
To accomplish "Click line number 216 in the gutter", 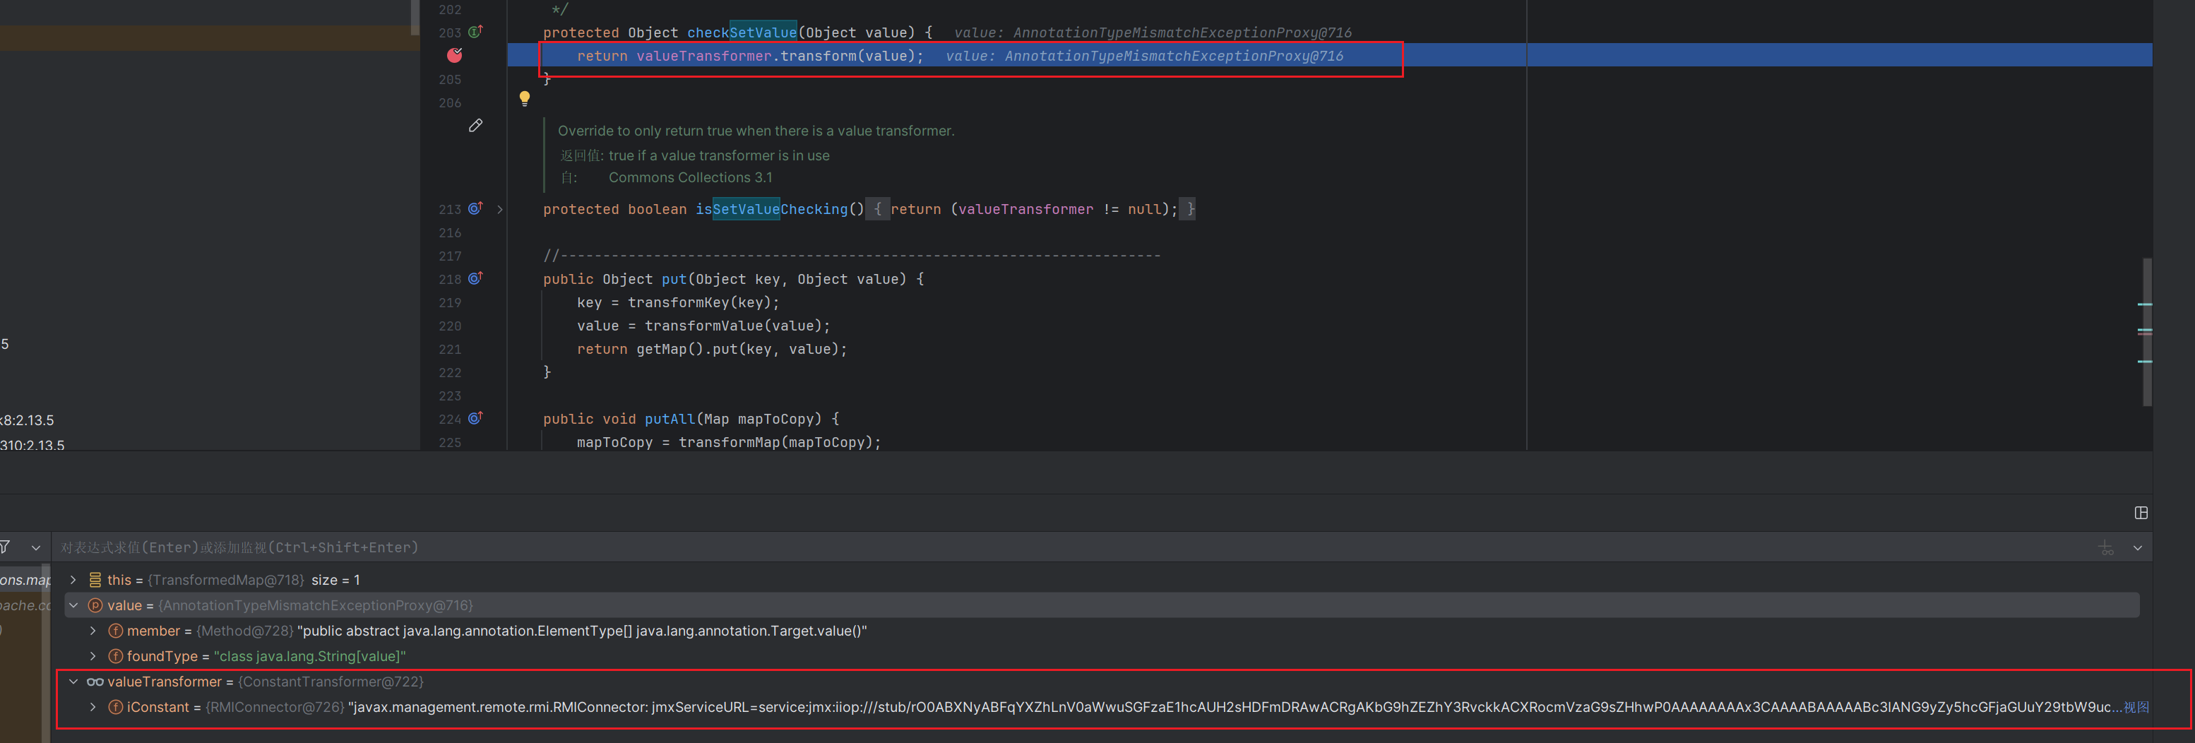I will (x=450, y=232).
